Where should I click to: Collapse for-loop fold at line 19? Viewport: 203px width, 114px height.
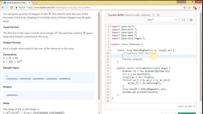tap(110, 80)
